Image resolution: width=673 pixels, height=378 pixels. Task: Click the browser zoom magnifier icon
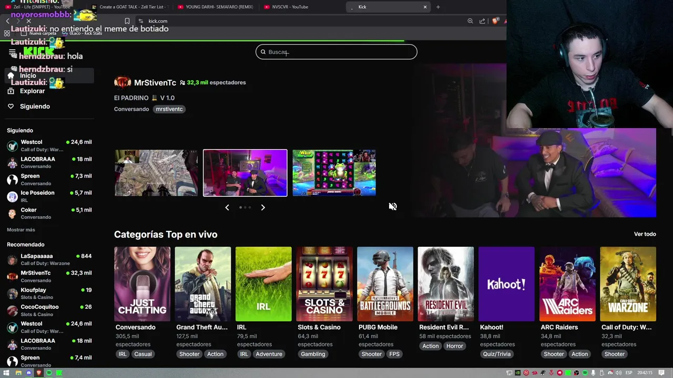tap(470, 21)
